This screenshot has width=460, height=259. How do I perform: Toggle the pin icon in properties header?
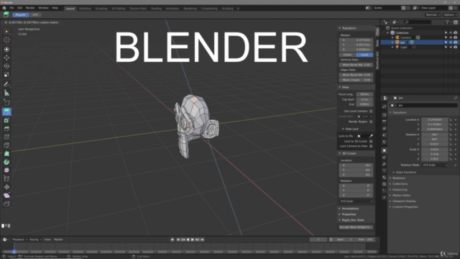tap(456, 98)
